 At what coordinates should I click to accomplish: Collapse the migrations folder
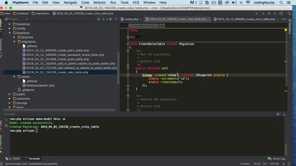(14, 41)
